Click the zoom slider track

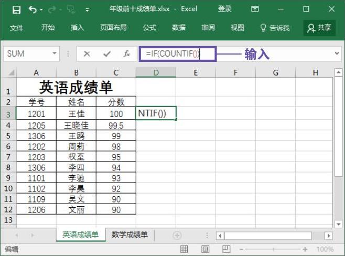click(x=273, y=249)
